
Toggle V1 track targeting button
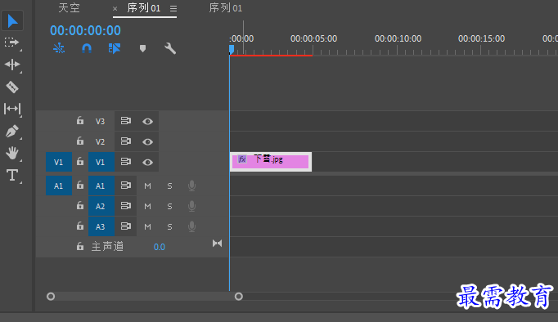tap(101, 162)
